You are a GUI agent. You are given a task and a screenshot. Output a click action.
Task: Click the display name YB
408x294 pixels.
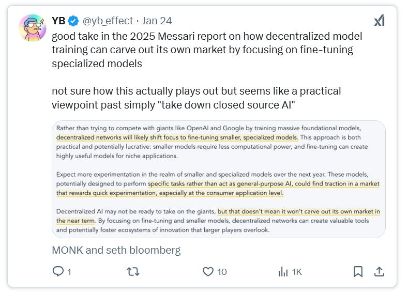coord(58,21)
